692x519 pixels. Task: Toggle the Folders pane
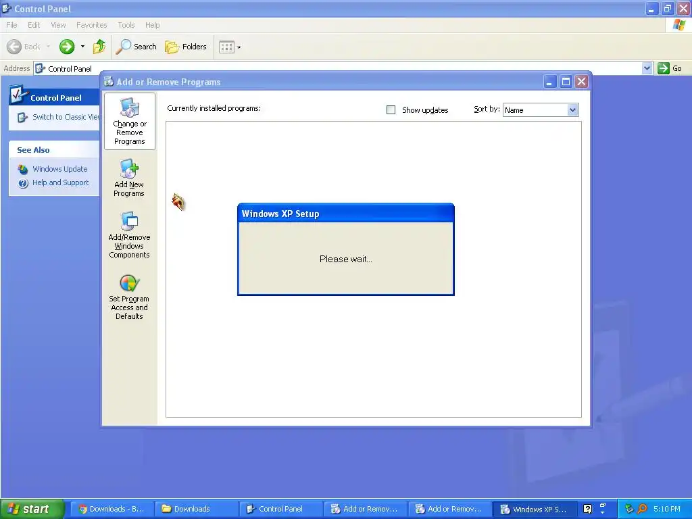tap(185, 47)
